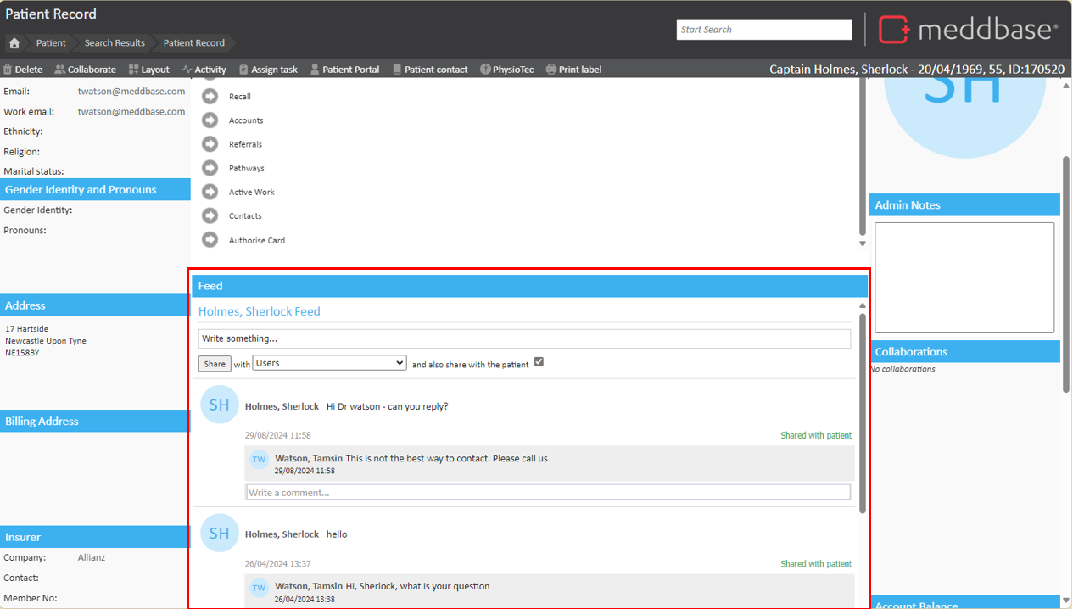Image resolution: width=1073 pixels, height=609 pixels.
Task: Click the Assign task toolbar item
Action: (268, 70)
